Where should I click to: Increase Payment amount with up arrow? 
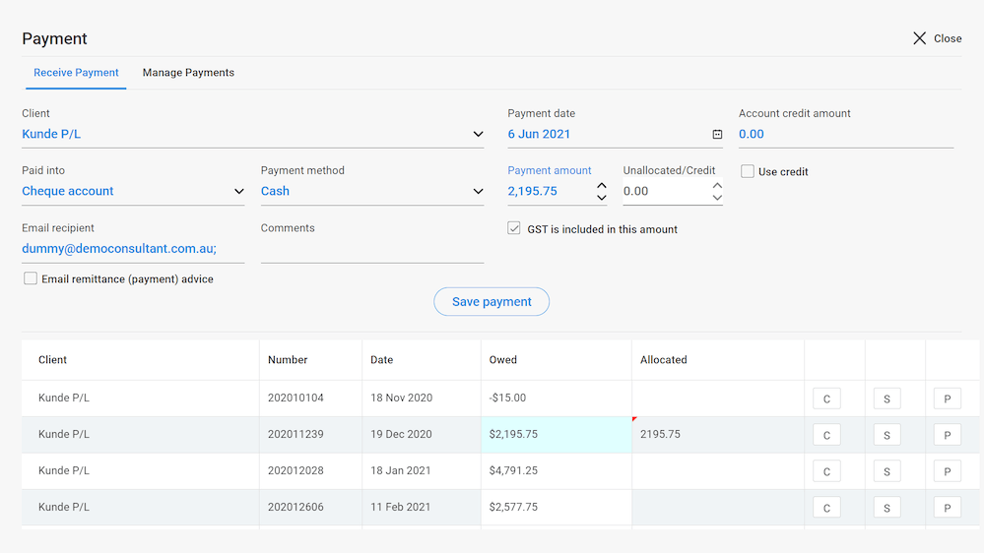click(601, 186)
